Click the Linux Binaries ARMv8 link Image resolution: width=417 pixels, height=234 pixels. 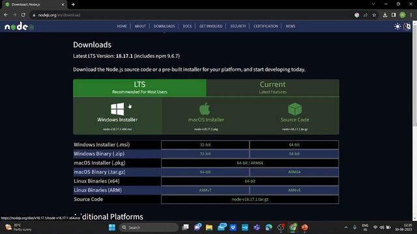point(294,190)
